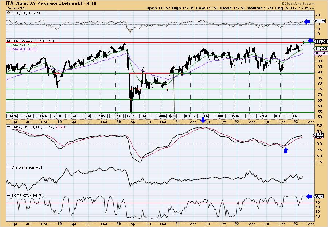Click the On Balance Vol panel legend
328x227 pixels.
point(24,167)
